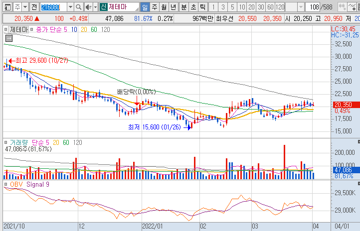The image size is (360, 231).
Task: Click the 2021/10 date axis label
Action: (x=14, y=227)
